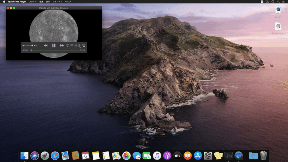This screenshot has height=162, width=288.
Task: Click the fast-forward button in QuickTime
Action: 62,46
